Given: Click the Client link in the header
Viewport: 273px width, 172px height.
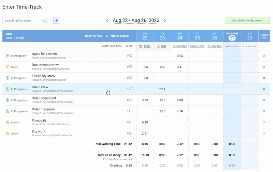Looking at the screenshot, I should pos(9,38).
